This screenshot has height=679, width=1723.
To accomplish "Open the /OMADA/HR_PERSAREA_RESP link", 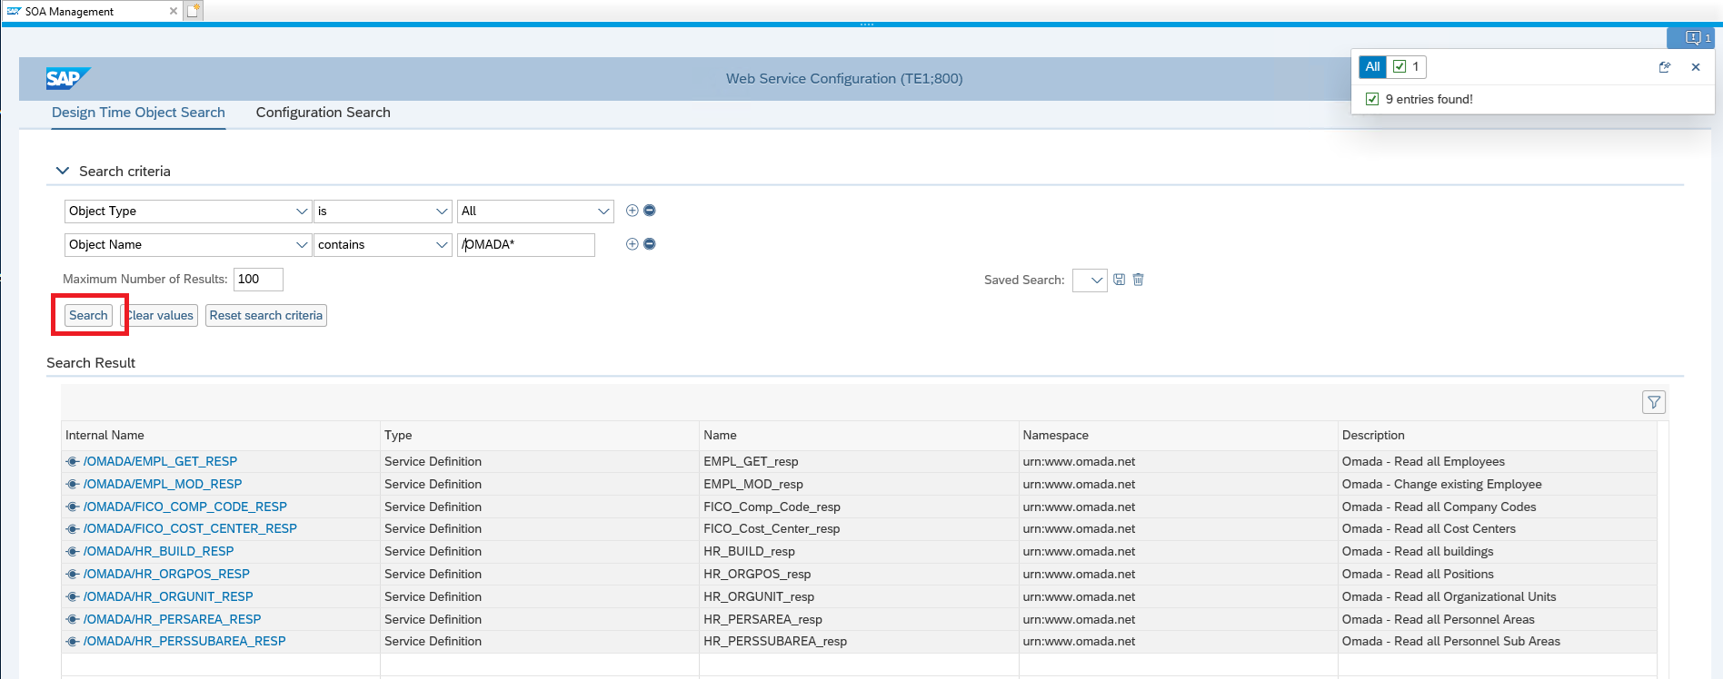I will click(x=172, y=620).
